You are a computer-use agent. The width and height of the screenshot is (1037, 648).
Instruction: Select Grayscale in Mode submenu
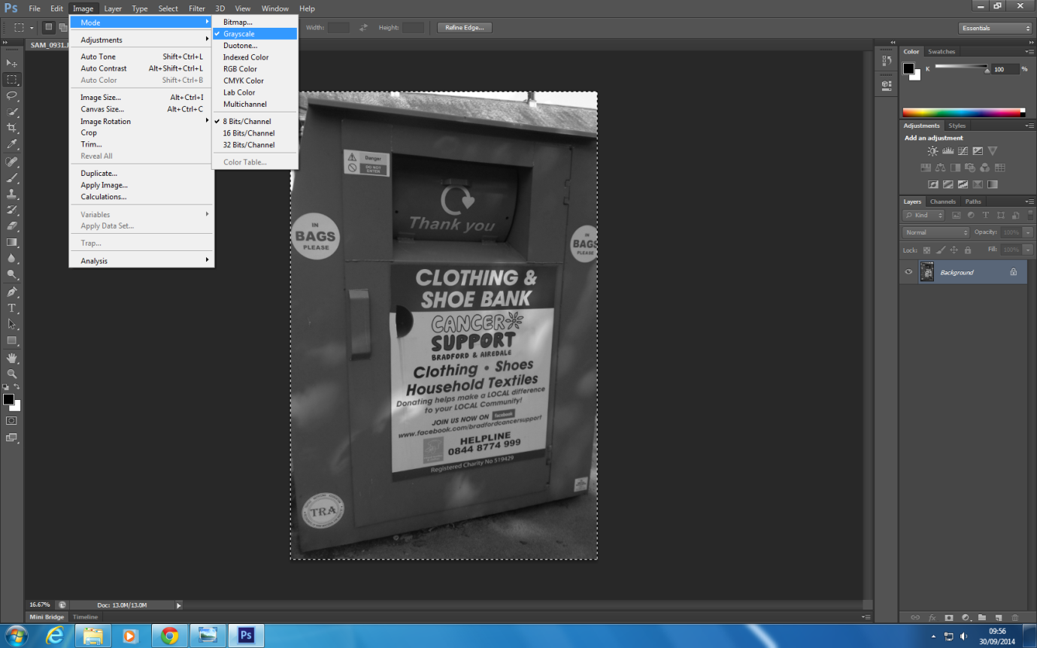(x=255, y=34)
